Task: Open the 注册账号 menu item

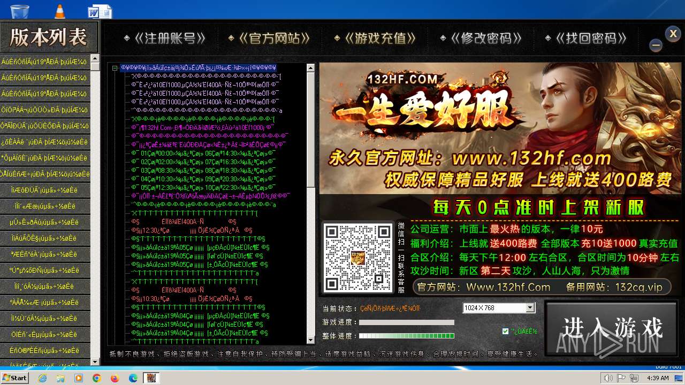Action: pos(164,38)
